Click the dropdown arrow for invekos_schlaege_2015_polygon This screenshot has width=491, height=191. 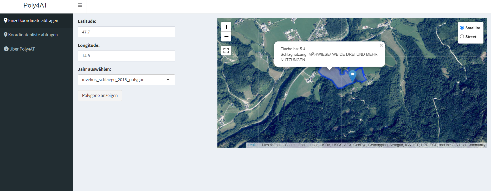pos(168,80)
